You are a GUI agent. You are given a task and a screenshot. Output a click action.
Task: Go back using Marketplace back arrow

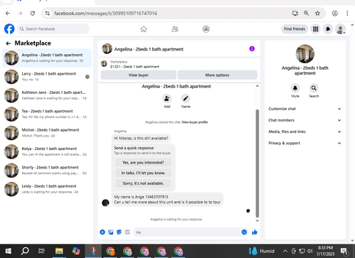click(x=9, y=43)
